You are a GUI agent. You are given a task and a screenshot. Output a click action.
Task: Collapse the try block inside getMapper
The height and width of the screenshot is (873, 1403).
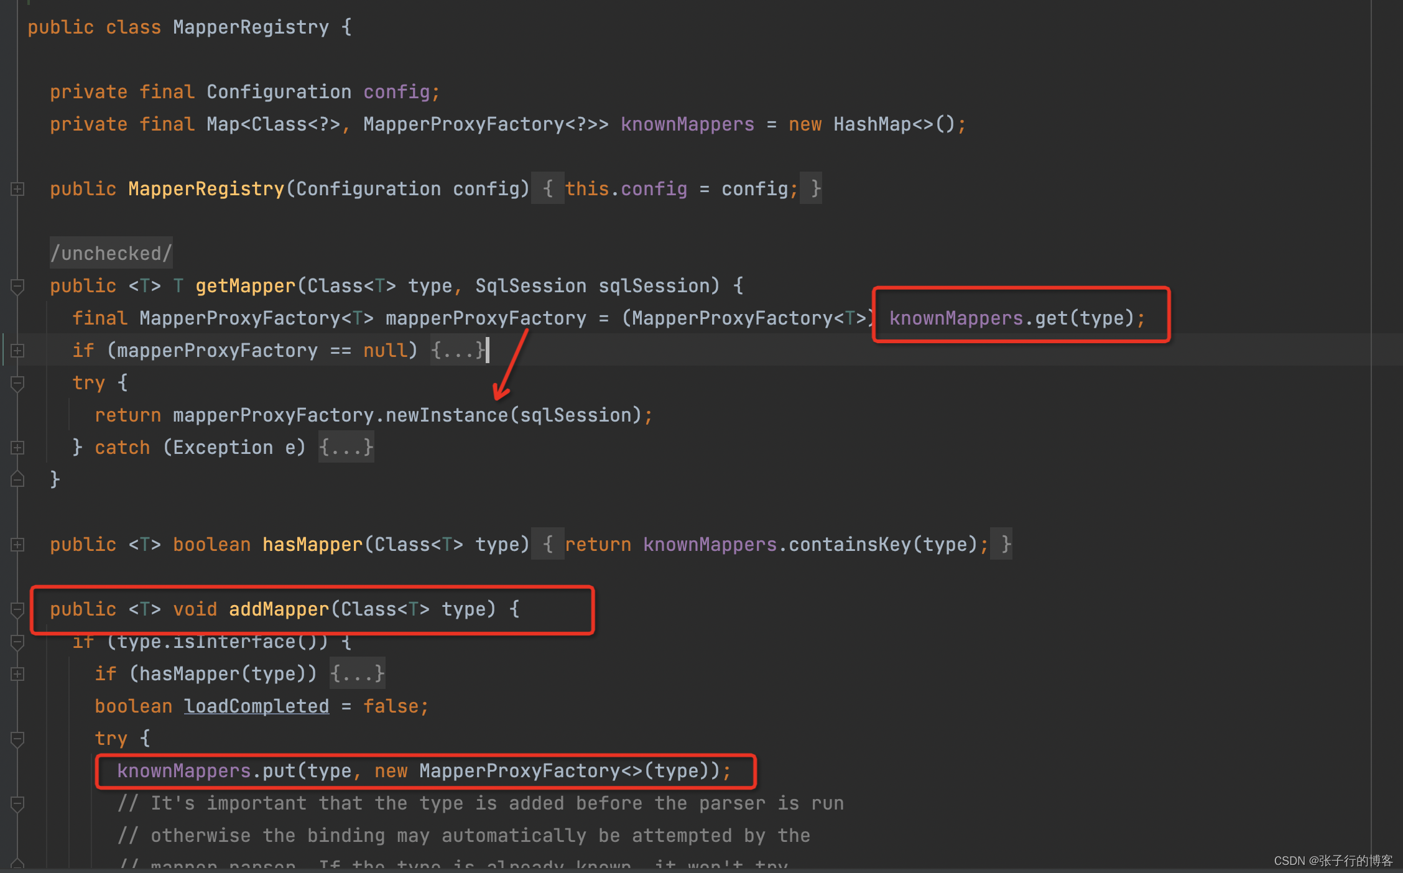(17, 383)
